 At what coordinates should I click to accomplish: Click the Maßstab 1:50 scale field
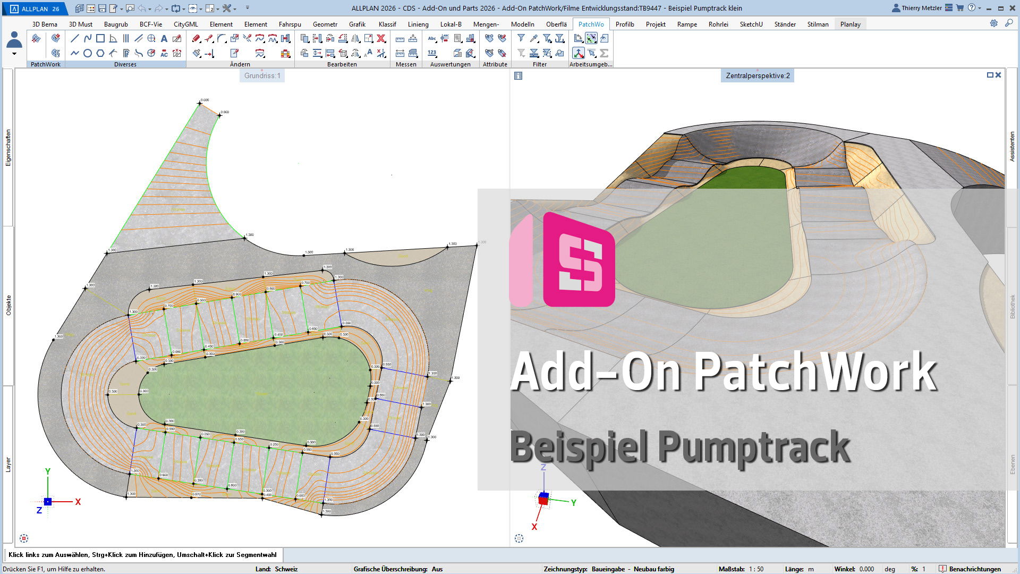[756, 569]
